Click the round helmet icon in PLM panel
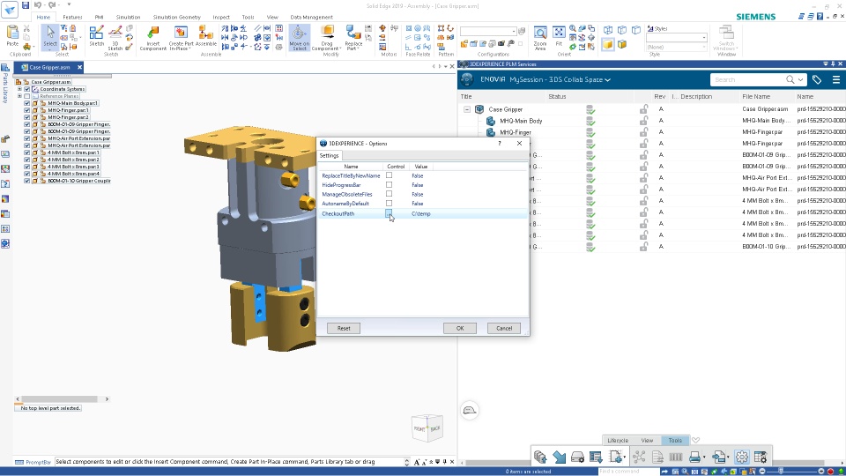This screenshot has height=476, width=846. 470,411
